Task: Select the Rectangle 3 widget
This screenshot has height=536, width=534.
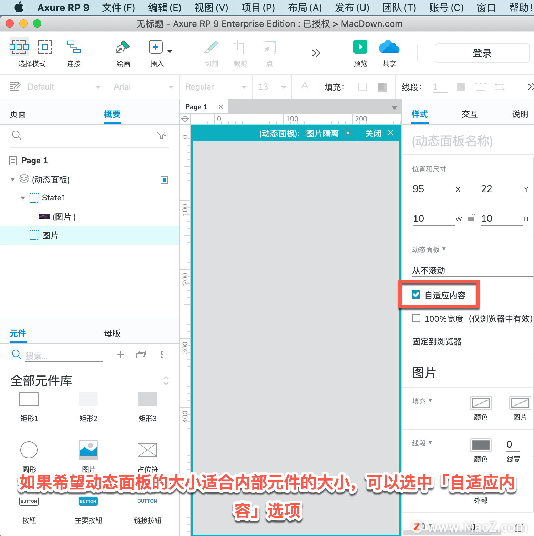Action: click(147, 399)
